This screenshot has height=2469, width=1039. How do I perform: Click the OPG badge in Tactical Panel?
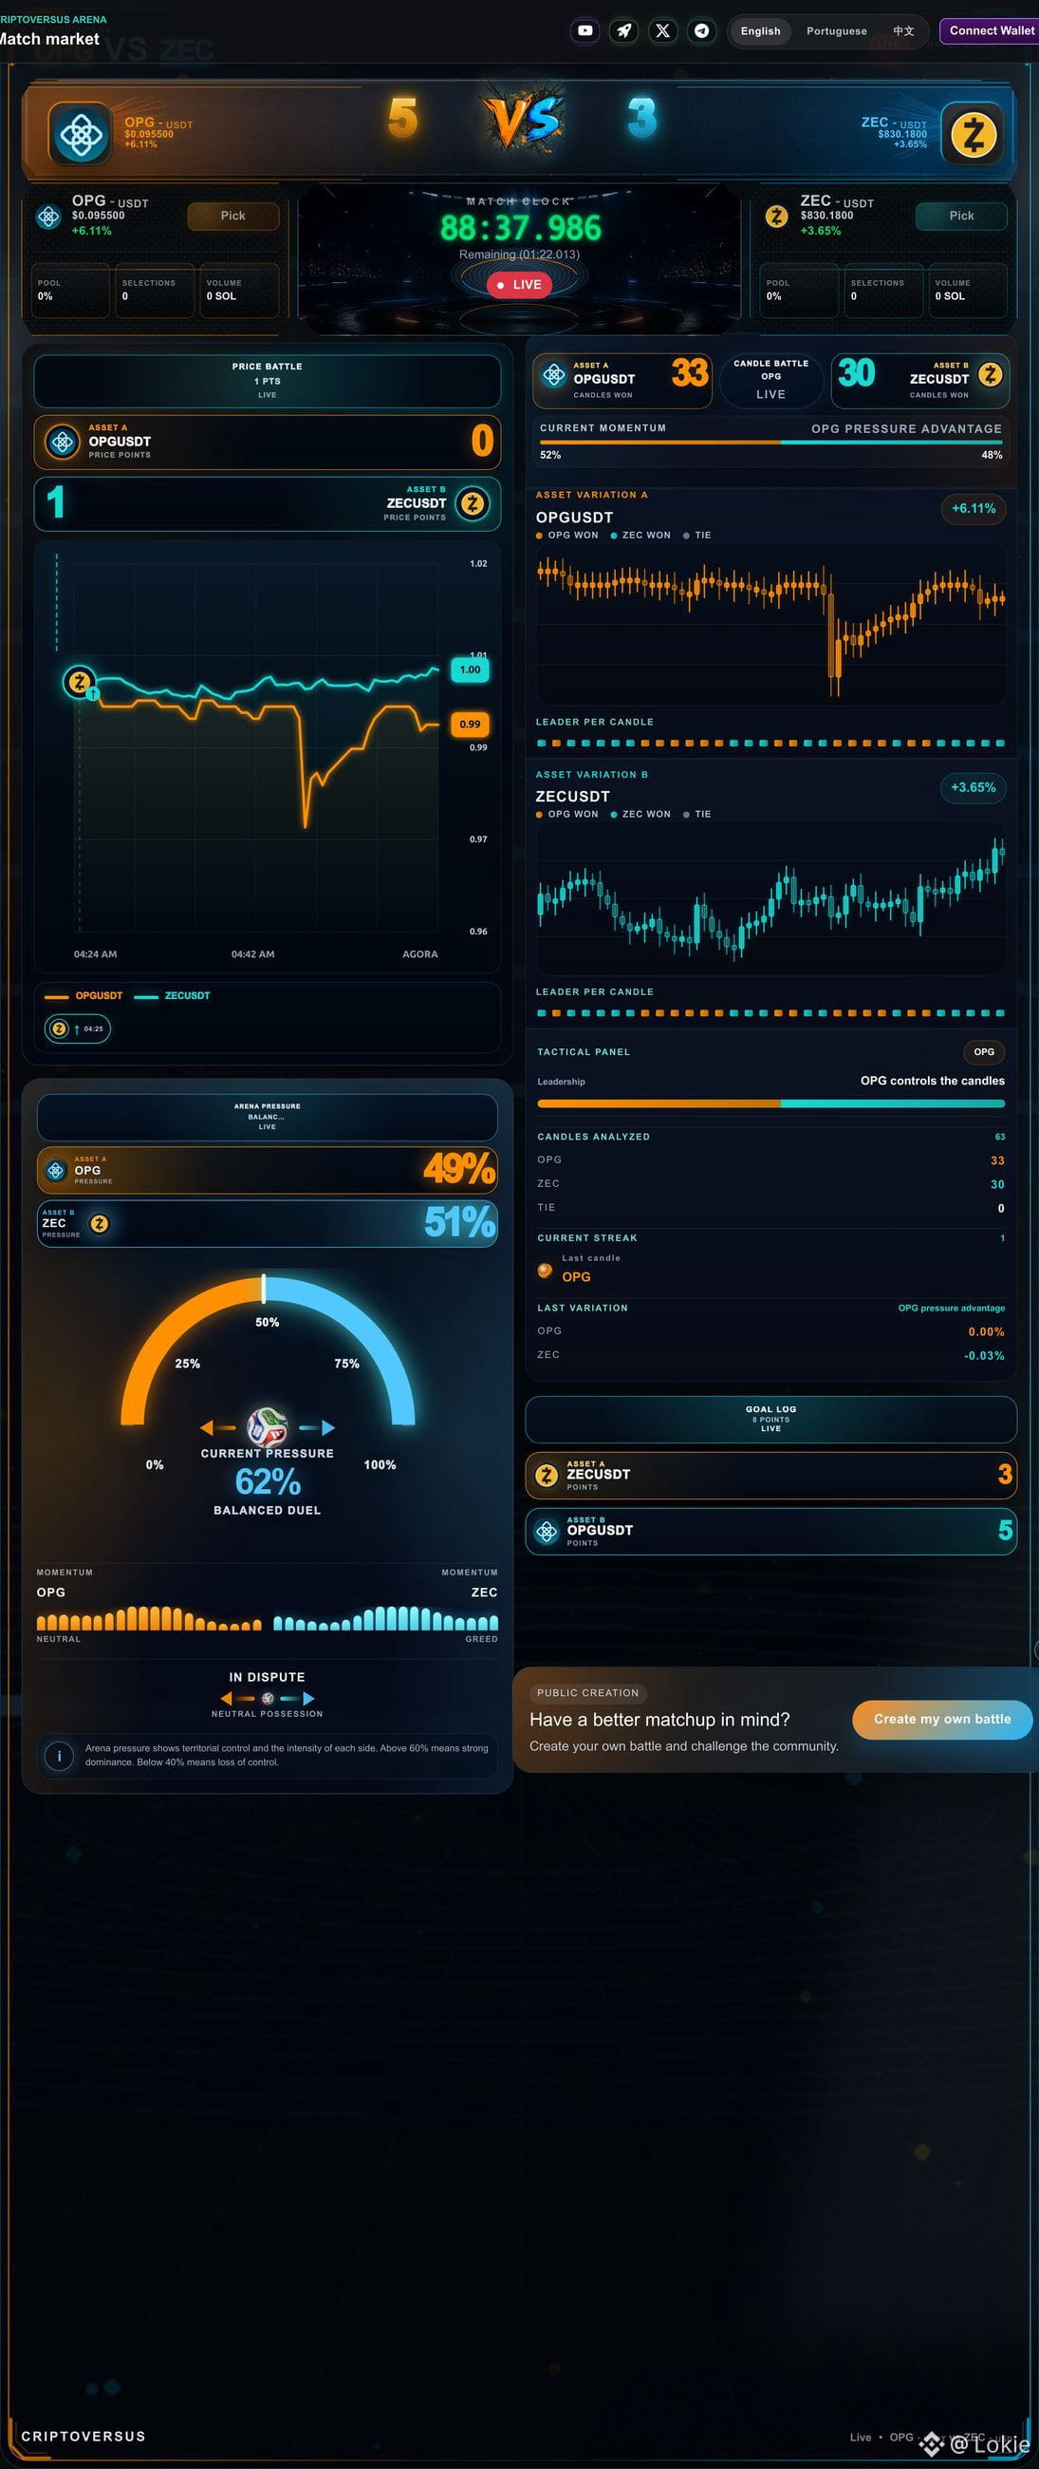click(983, 1051)
